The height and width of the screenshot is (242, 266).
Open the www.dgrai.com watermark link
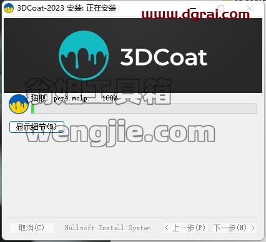point(195,15)
